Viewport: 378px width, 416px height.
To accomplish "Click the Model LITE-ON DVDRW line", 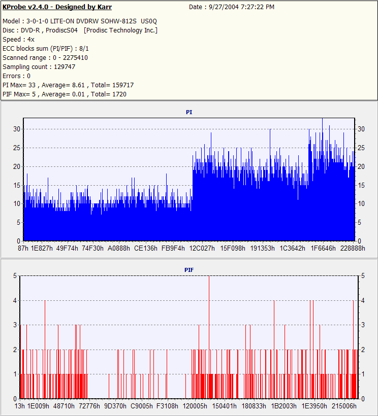I will pyautogui.click(x=80, y=21).
